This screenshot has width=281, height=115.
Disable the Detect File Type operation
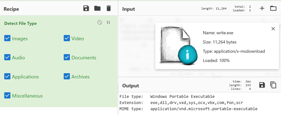click(100, 22)
